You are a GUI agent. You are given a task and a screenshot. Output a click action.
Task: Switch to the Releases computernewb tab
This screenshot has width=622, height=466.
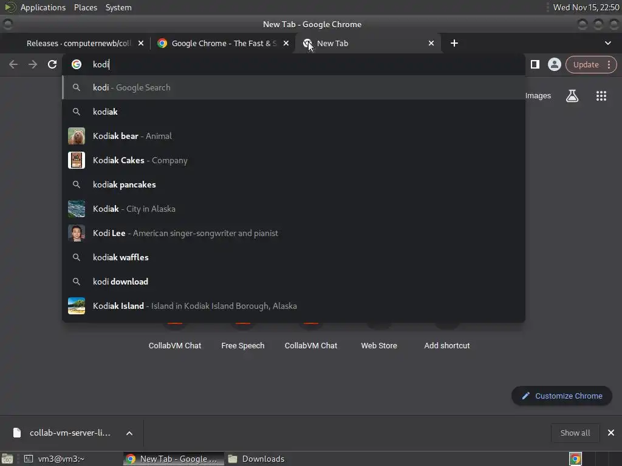(78, 43)
